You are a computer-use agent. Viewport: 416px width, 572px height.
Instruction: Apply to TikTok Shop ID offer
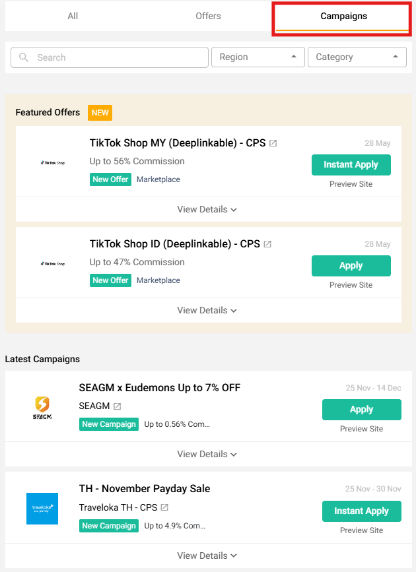351,266
